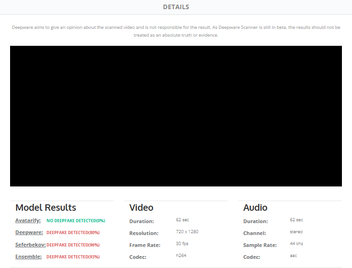Image resolution: width=352 pixels, height=268 pixels.
Task: Click the Deepware beta disclaimer text
Action: pos(176,31)
